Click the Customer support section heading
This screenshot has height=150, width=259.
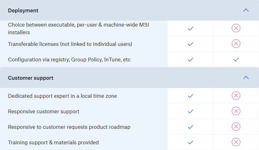tap(31, 78)
